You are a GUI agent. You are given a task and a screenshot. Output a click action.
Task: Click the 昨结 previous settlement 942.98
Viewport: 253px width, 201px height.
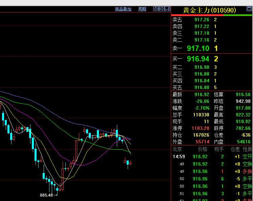tap(243, 101)
